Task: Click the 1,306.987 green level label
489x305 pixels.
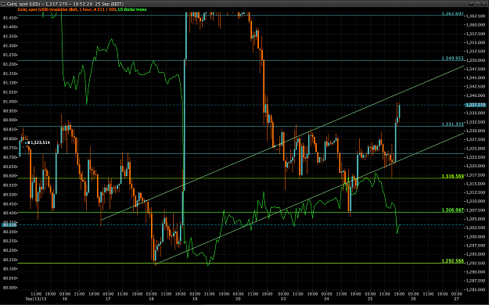Action: coord(452,210)
